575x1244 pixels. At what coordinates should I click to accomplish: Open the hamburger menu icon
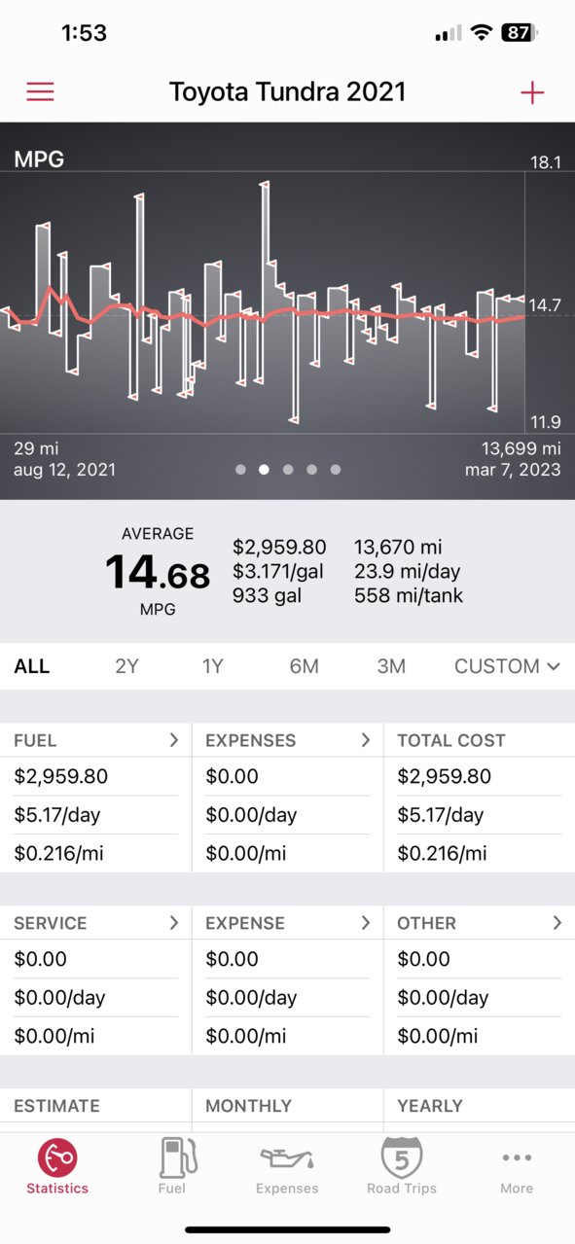pyautogui.click(x=40, y=91)
